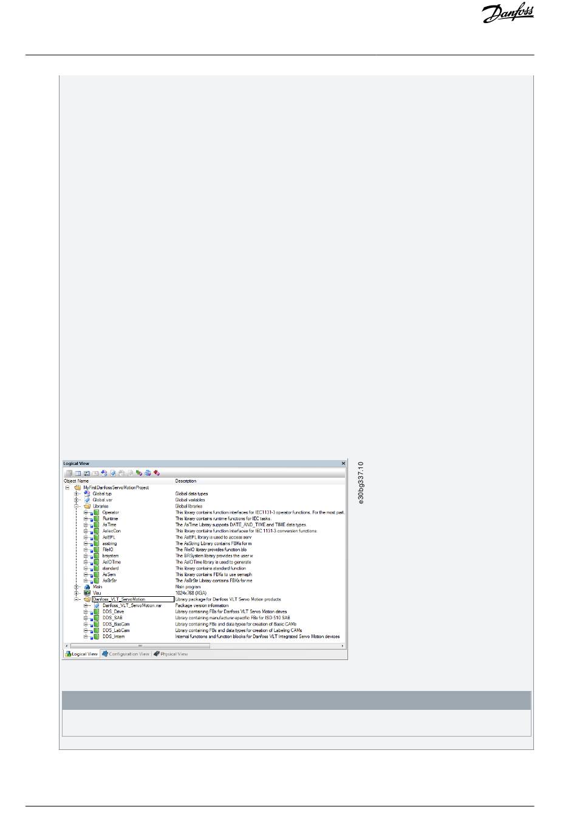The height and width of the screenshot is (832, 577).
Task: Click the Description column header
Action: click(x=186, y=481)
